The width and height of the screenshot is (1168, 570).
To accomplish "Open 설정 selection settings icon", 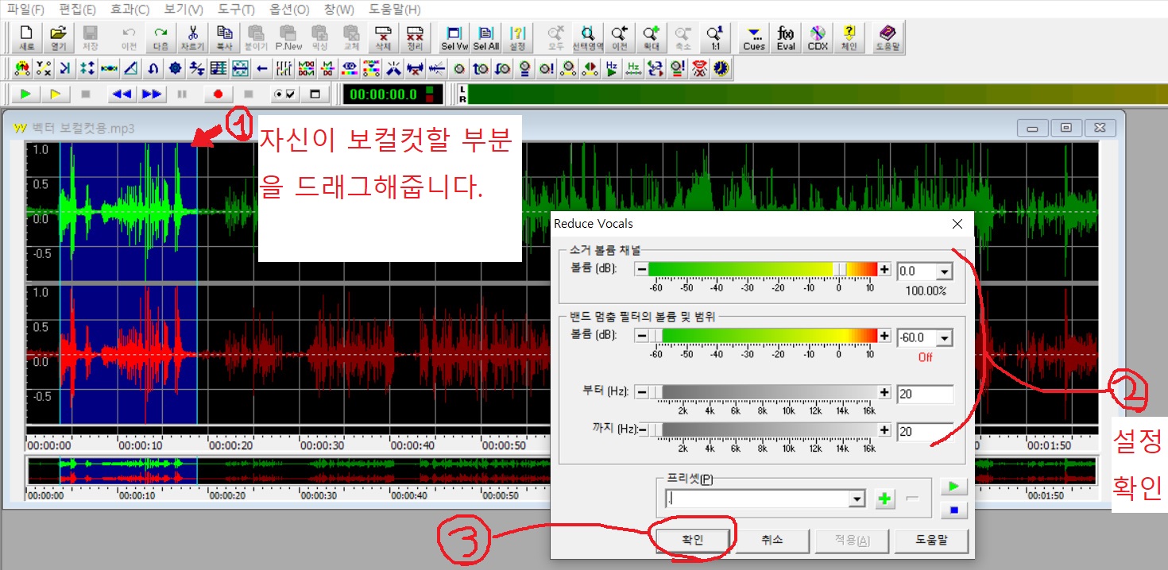I will coord(517,37).
